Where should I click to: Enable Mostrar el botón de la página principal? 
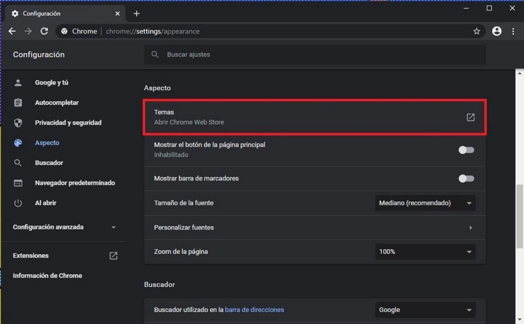click(x=466, y=150)
